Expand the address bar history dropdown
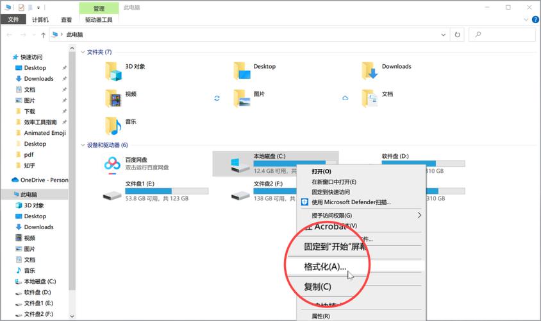The width and height of the screenshot is (541, 321). [444, 35]
